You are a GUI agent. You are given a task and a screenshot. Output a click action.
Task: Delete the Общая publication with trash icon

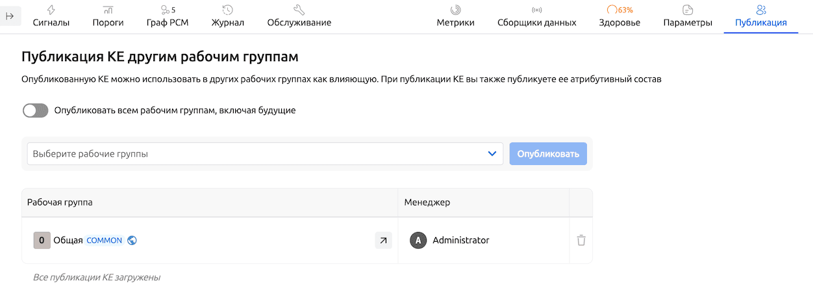click(x=581, y=240)
